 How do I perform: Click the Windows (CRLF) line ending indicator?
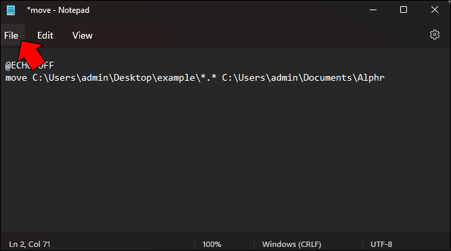pyautogui.click(x=292, y=244)
